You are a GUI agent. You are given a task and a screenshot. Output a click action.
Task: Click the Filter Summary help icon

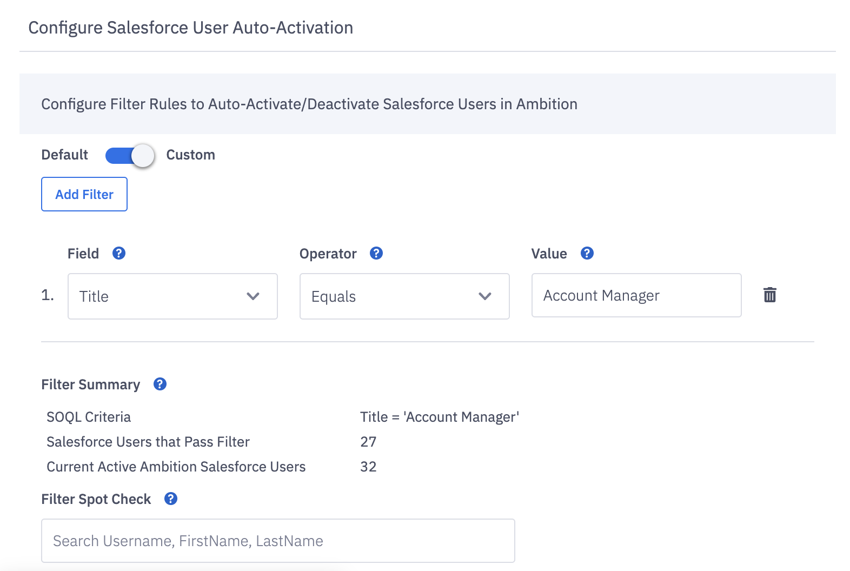click(x=160, y=384)
